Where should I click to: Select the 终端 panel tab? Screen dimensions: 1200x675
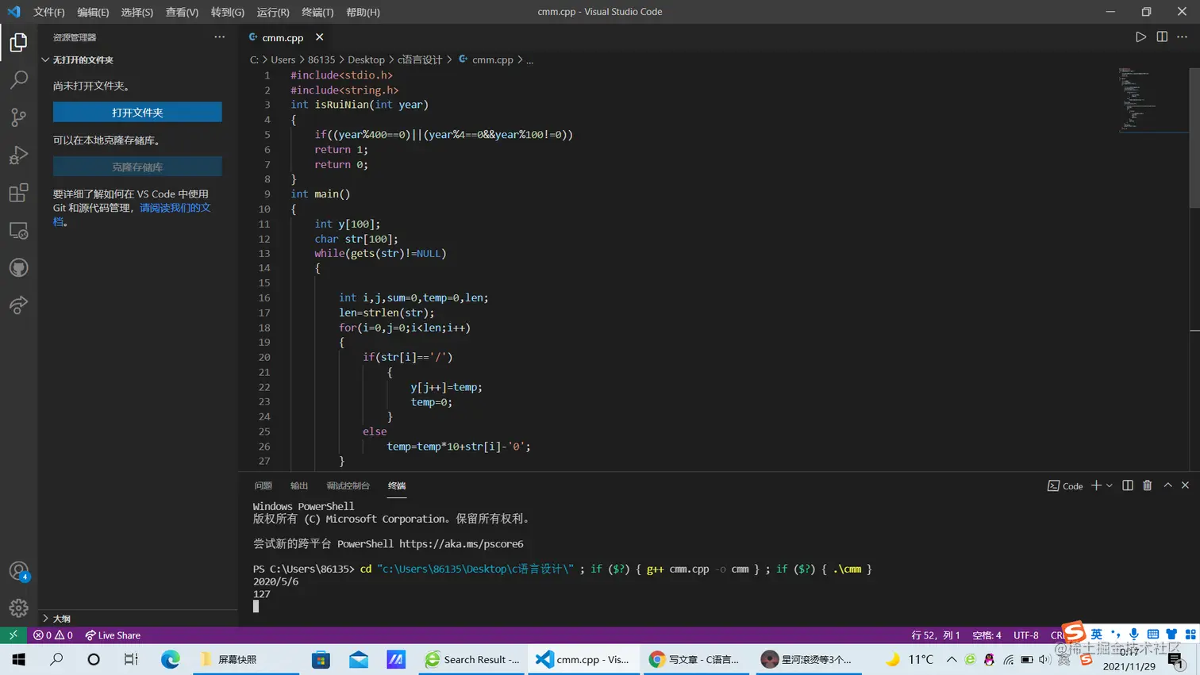pos(397,485)
